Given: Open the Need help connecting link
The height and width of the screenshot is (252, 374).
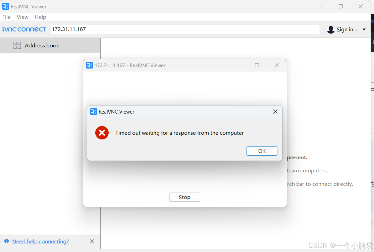Looking at the screenshot, I should tap(40, 241).
